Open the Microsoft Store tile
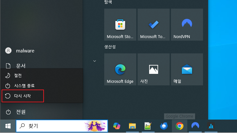The height and width of the screenshot is (133, 237). (x=120, y=25)
